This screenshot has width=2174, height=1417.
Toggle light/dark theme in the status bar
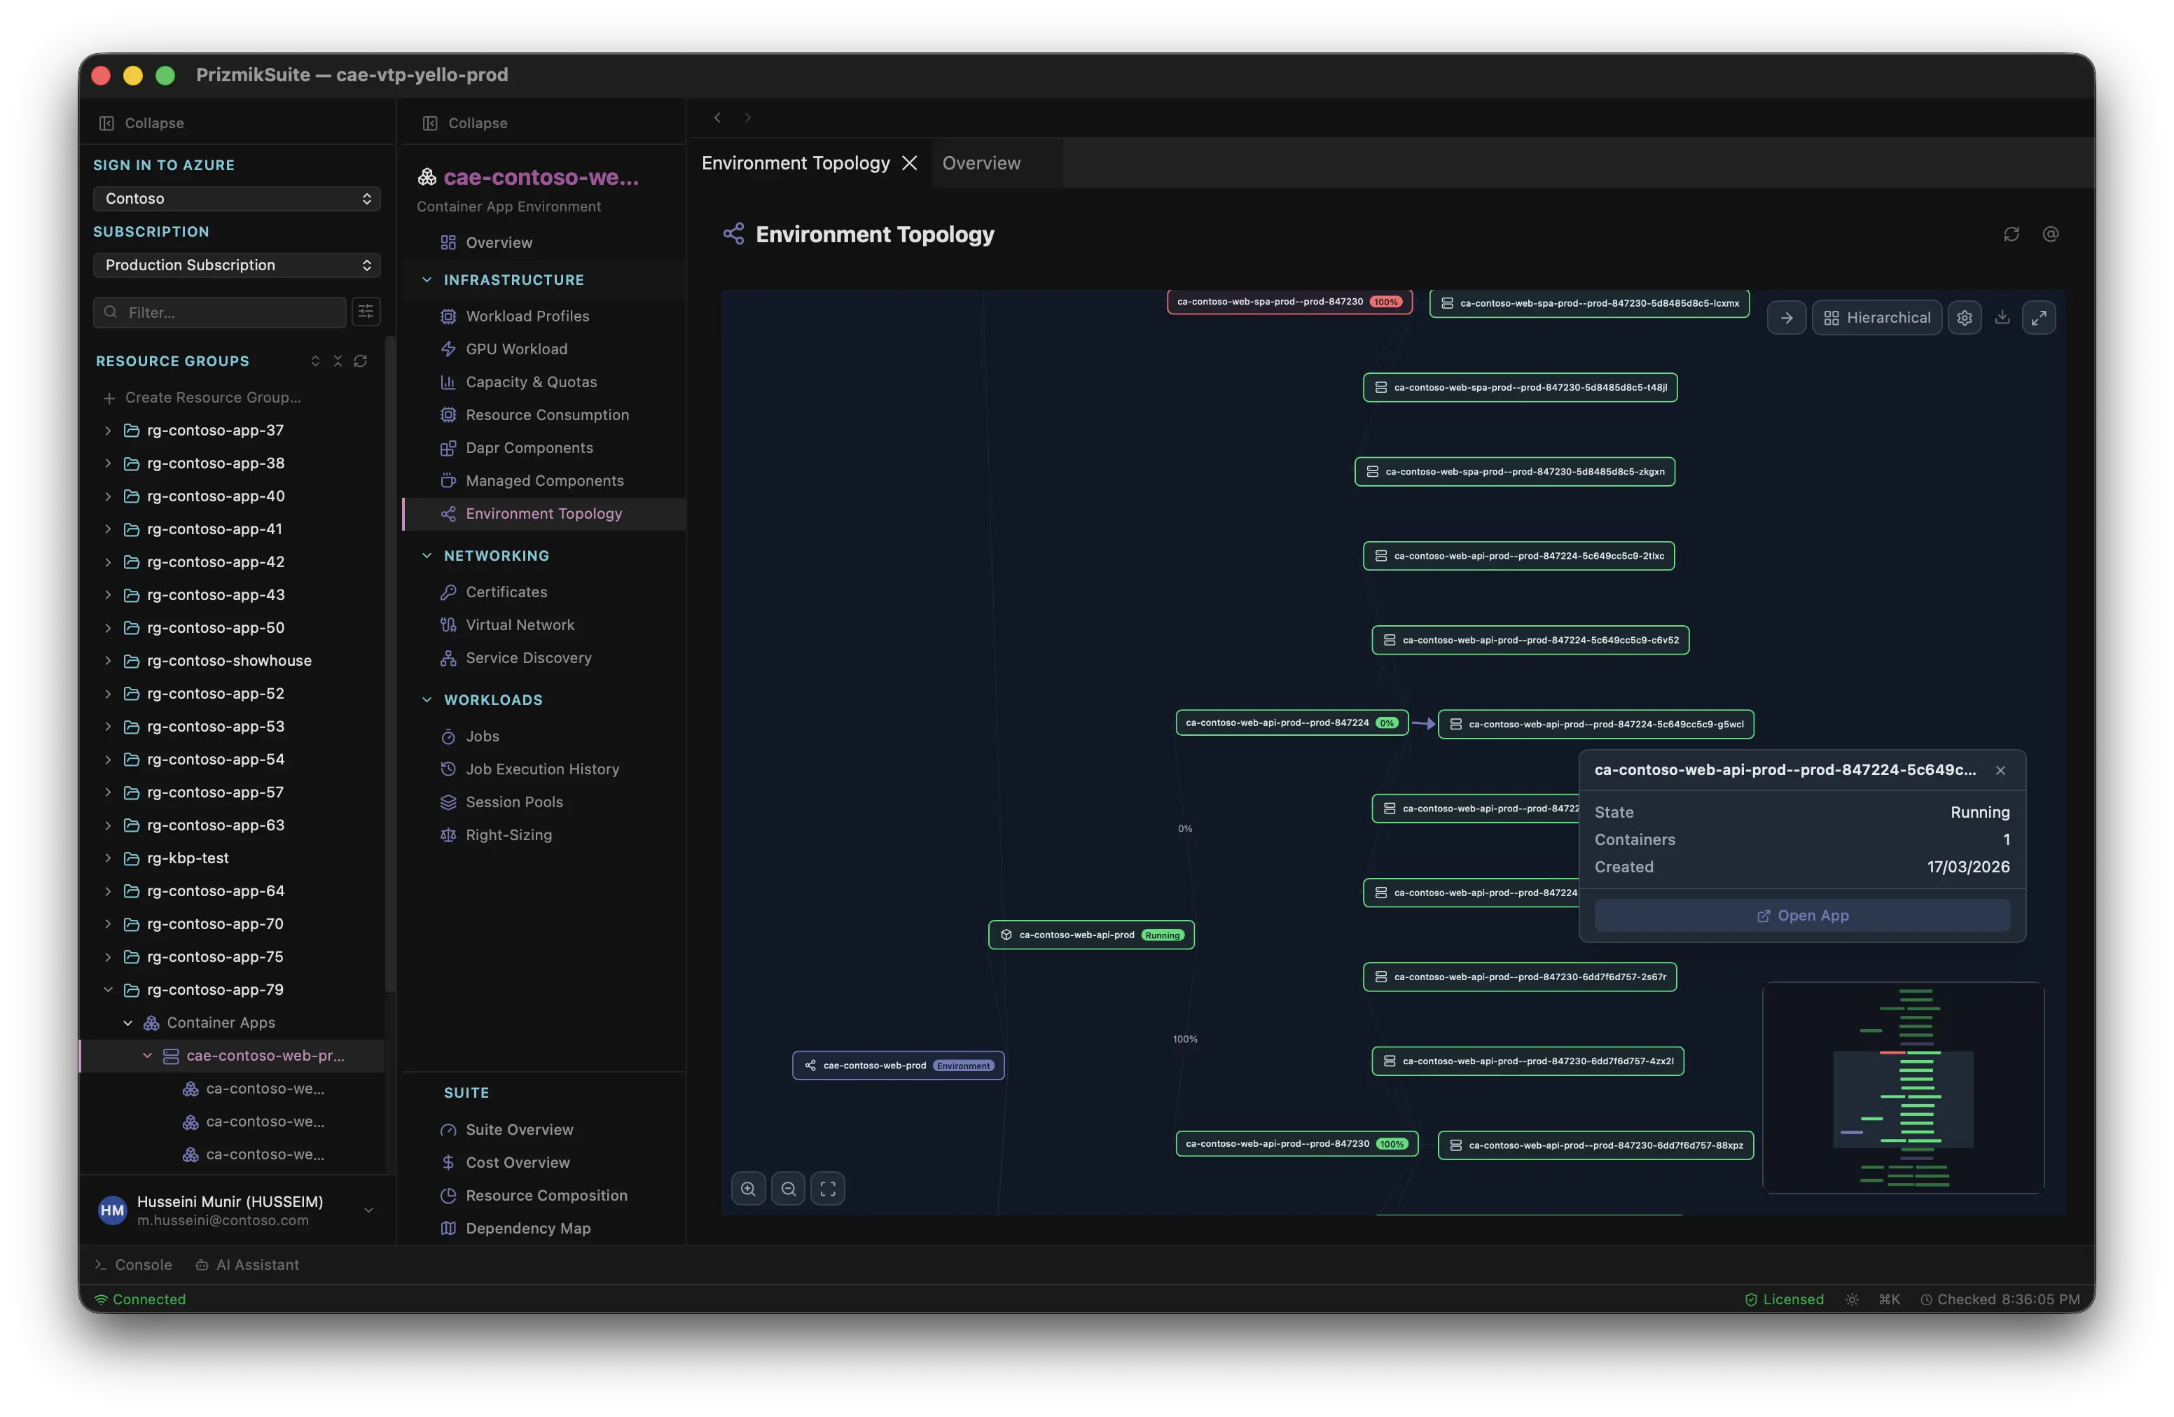pos(1852,1299)
